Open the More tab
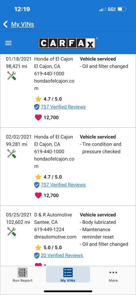The height and width of the screenshot is (295, 136). [113, 275]
